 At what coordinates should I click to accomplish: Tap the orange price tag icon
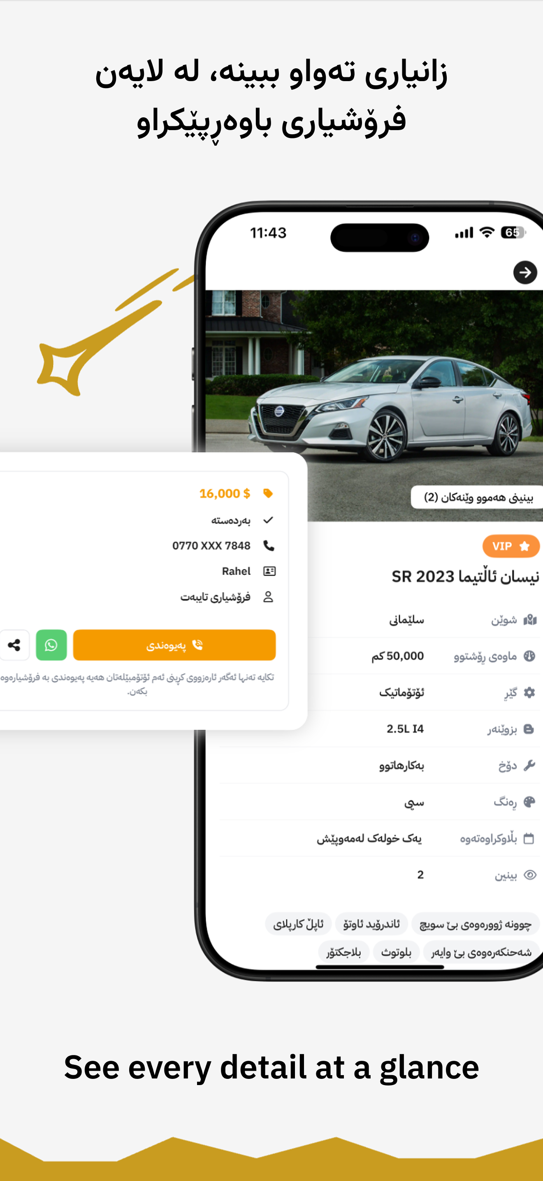coord(268,493)
